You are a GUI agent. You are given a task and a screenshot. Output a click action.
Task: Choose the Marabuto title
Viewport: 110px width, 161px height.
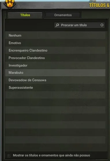click(55, 73)
